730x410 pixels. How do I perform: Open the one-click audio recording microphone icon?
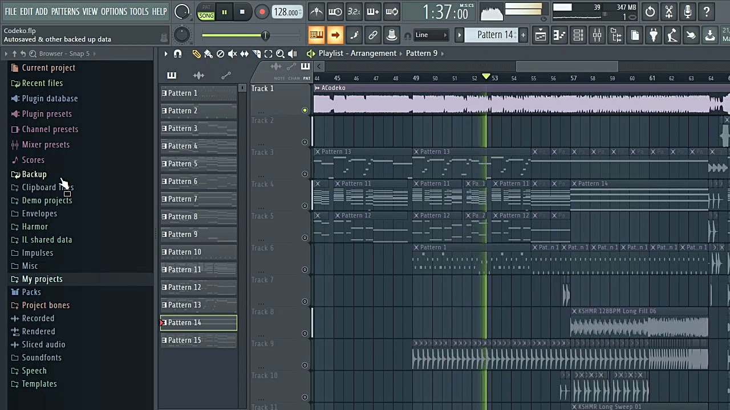[688, 11]
